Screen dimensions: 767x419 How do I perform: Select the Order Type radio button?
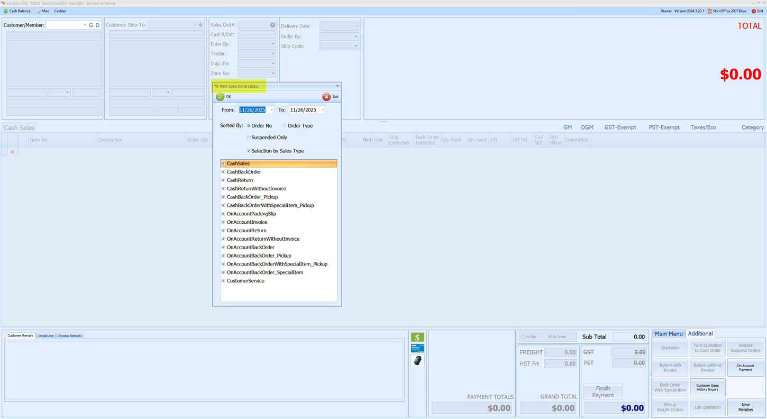point(285,126)
